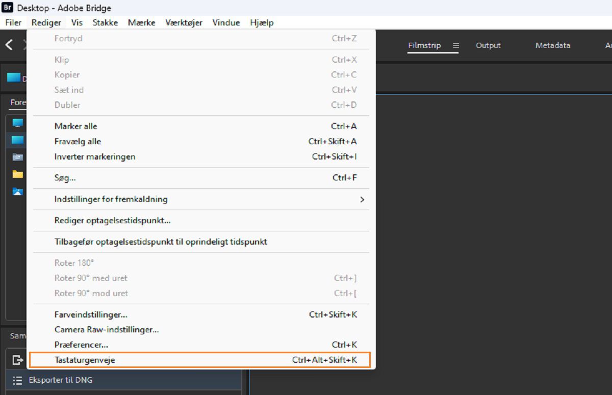Select the Eksporter til DNG preset
The height and width of the screenshot is (395, 612).
[x=123, y=380]
